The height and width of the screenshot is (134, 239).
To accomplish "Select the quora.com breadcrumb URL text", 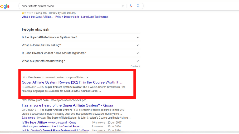I will pos(55,100).
